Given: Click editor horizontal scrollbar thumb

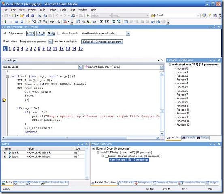Looking at the screenshot, I should click(66, 137).
